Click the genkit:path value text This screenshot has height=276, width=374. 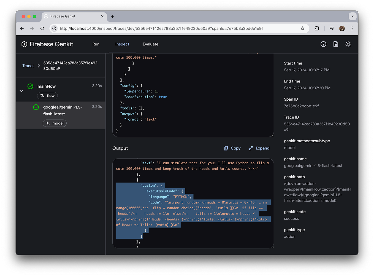tap(318, 192)
